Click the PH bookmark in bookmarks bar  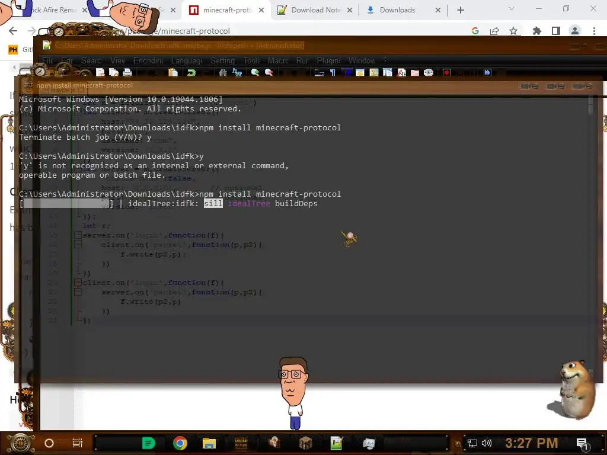pos(13,50)
